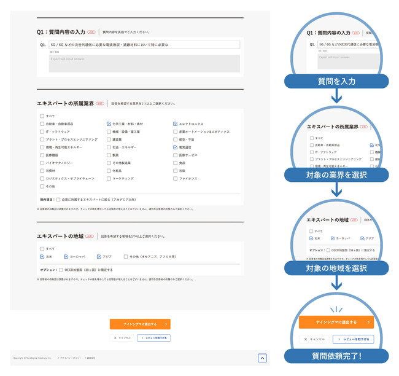Uncheck the ヨーロッパ region in main form
This screenshot has height=376, width=399.
pyautogui.click(x=69, y=256)
